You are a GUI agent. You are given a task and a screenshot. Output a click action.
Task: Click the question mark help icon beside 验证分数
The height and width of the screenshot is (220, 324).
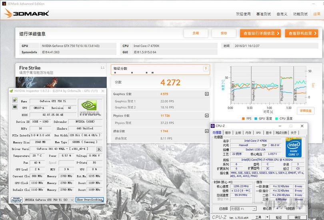[x=206, y=68]
